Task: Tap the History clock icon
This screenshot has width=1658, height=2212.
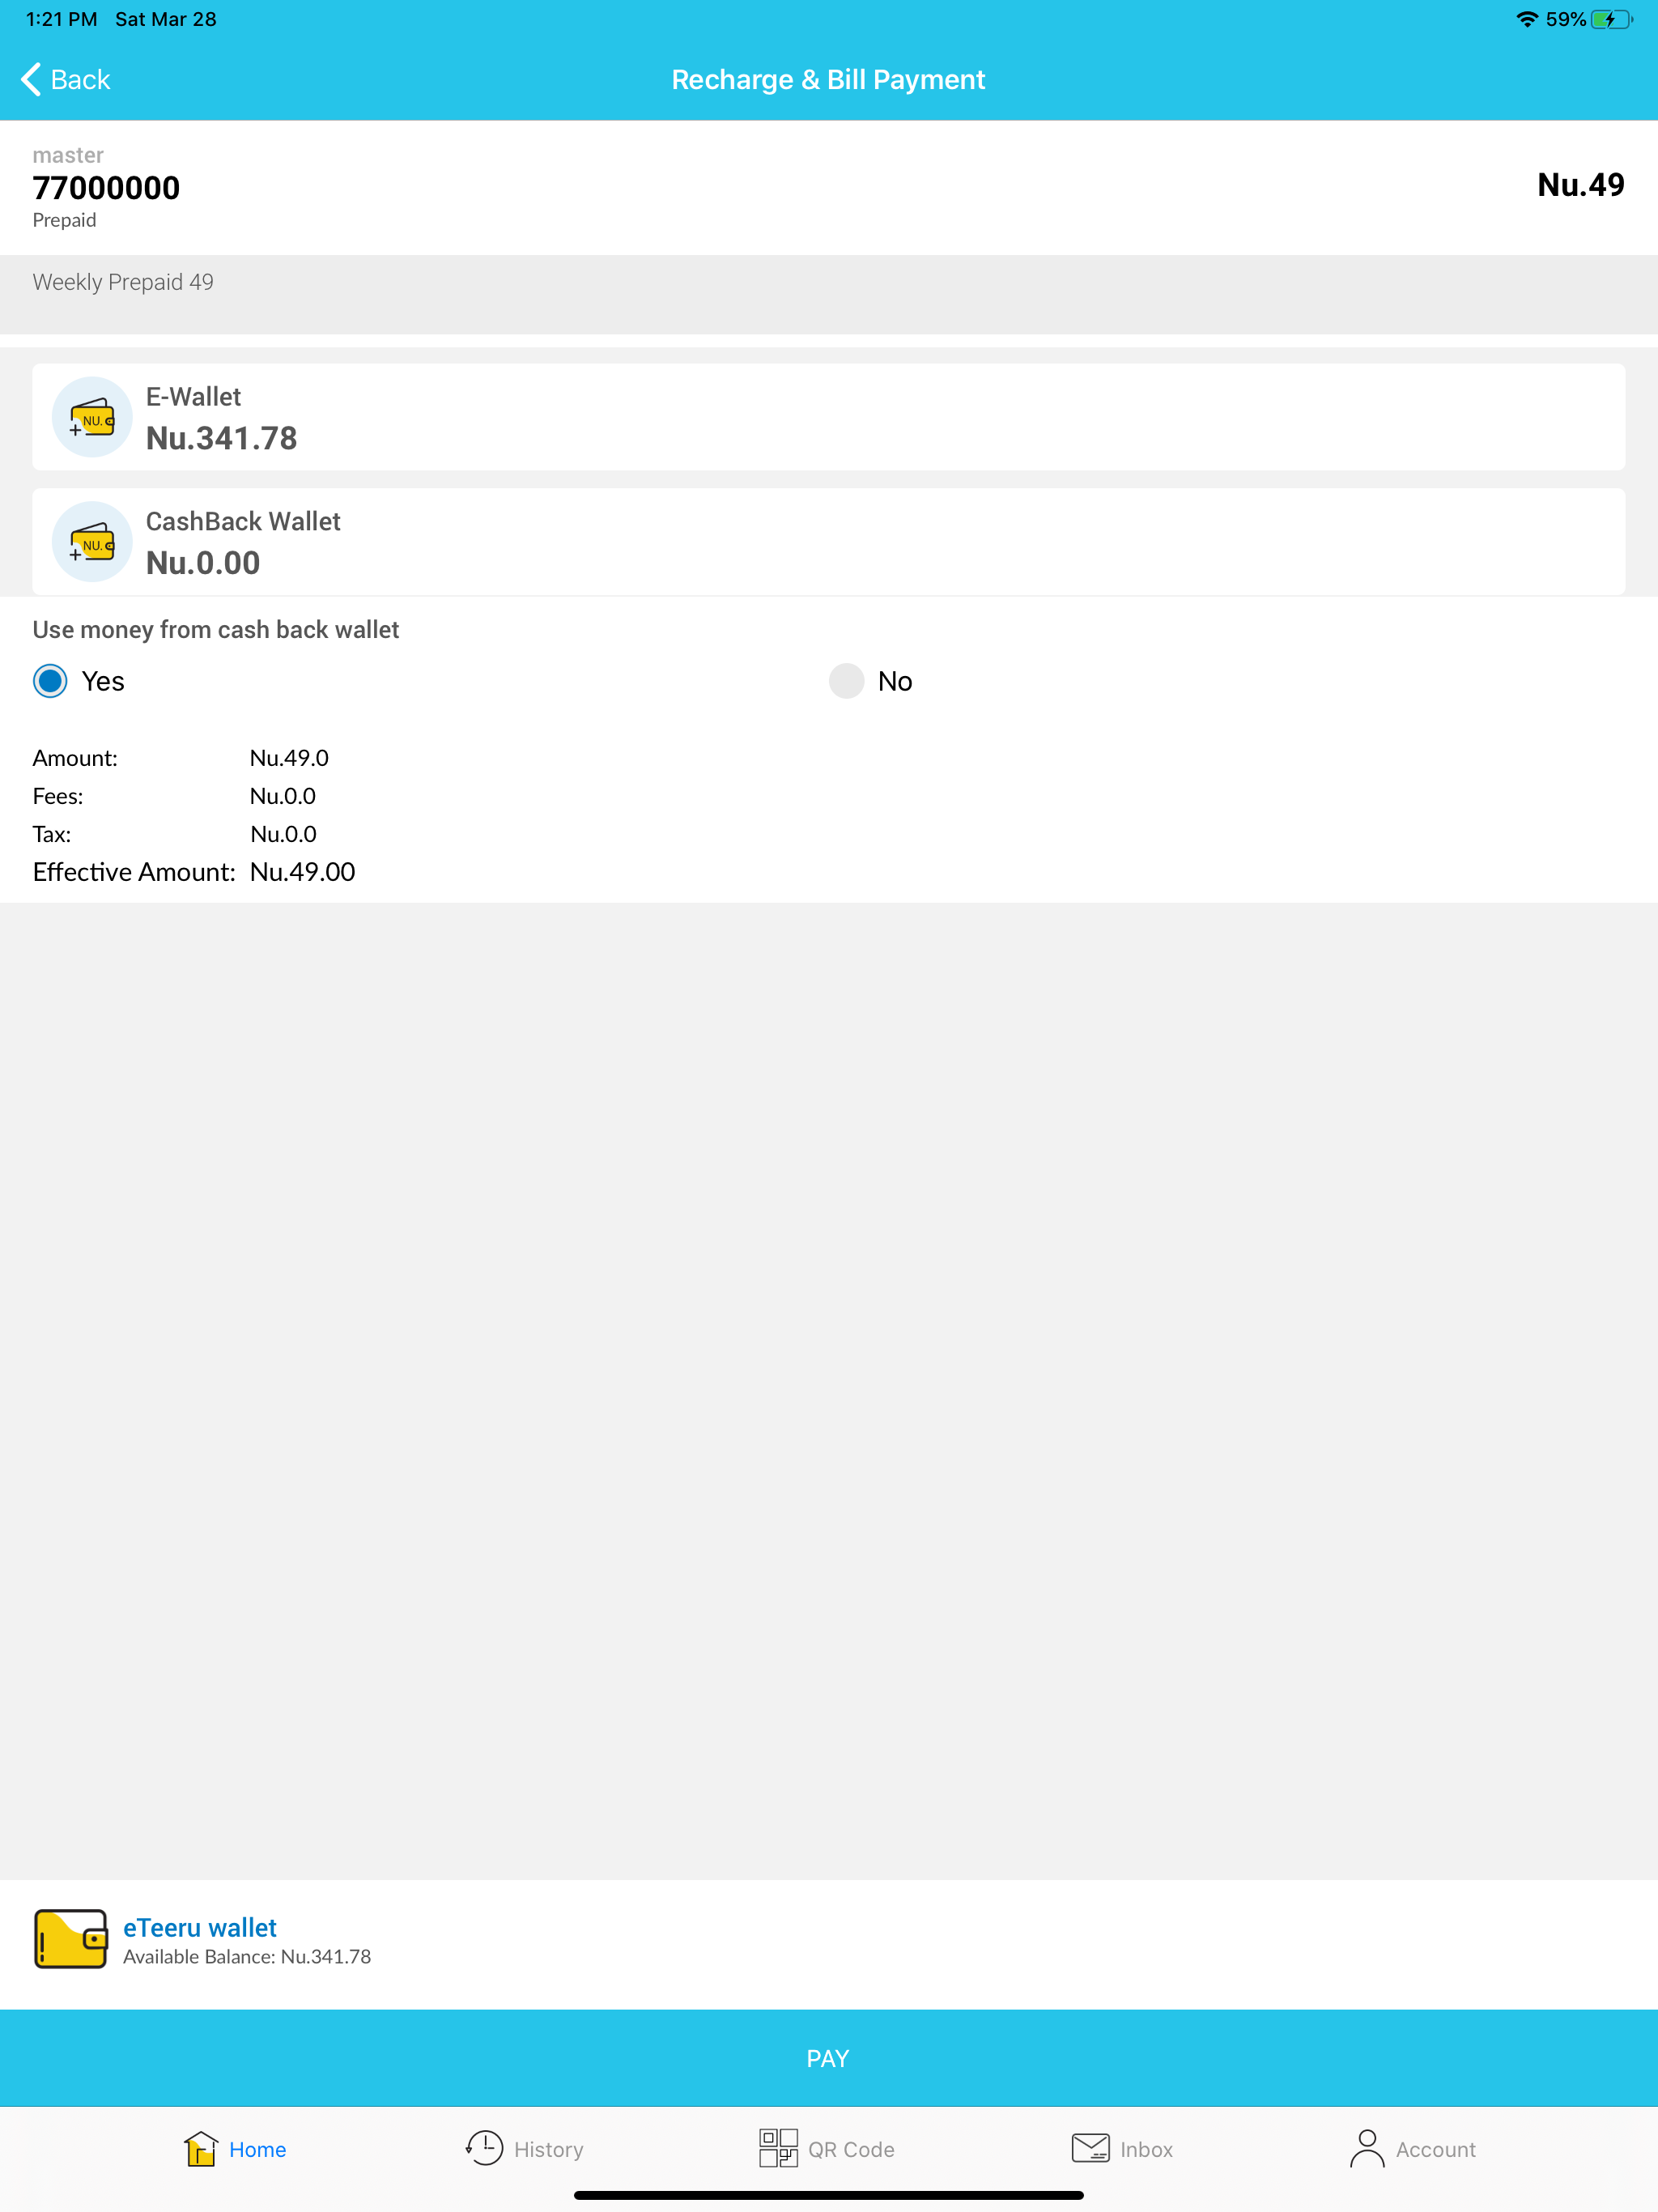Action: pos(485,2148)
